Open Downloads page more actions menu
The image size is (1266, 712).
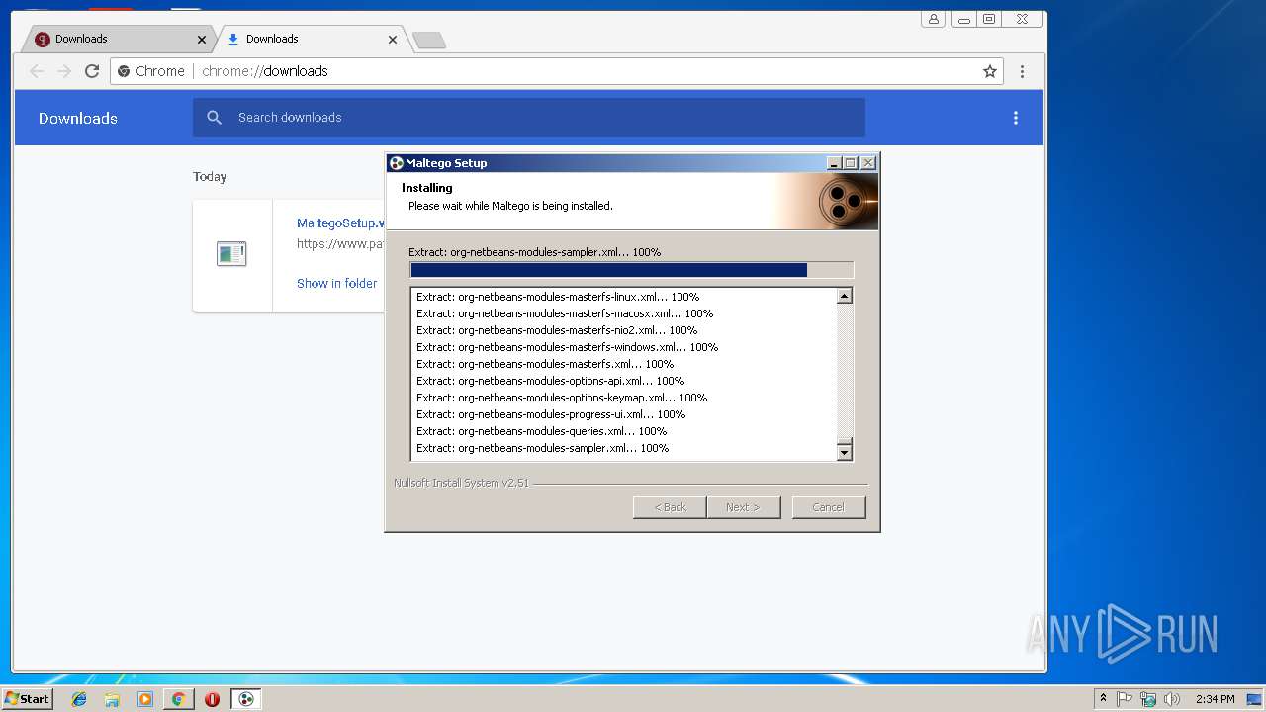1015,118
